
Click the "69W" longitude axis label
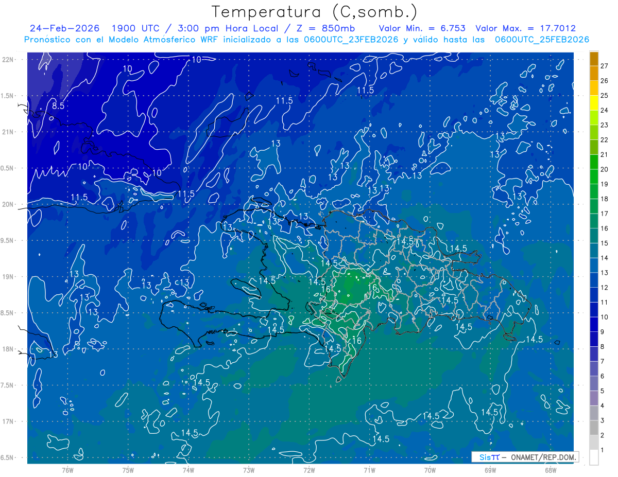(490, 470)
